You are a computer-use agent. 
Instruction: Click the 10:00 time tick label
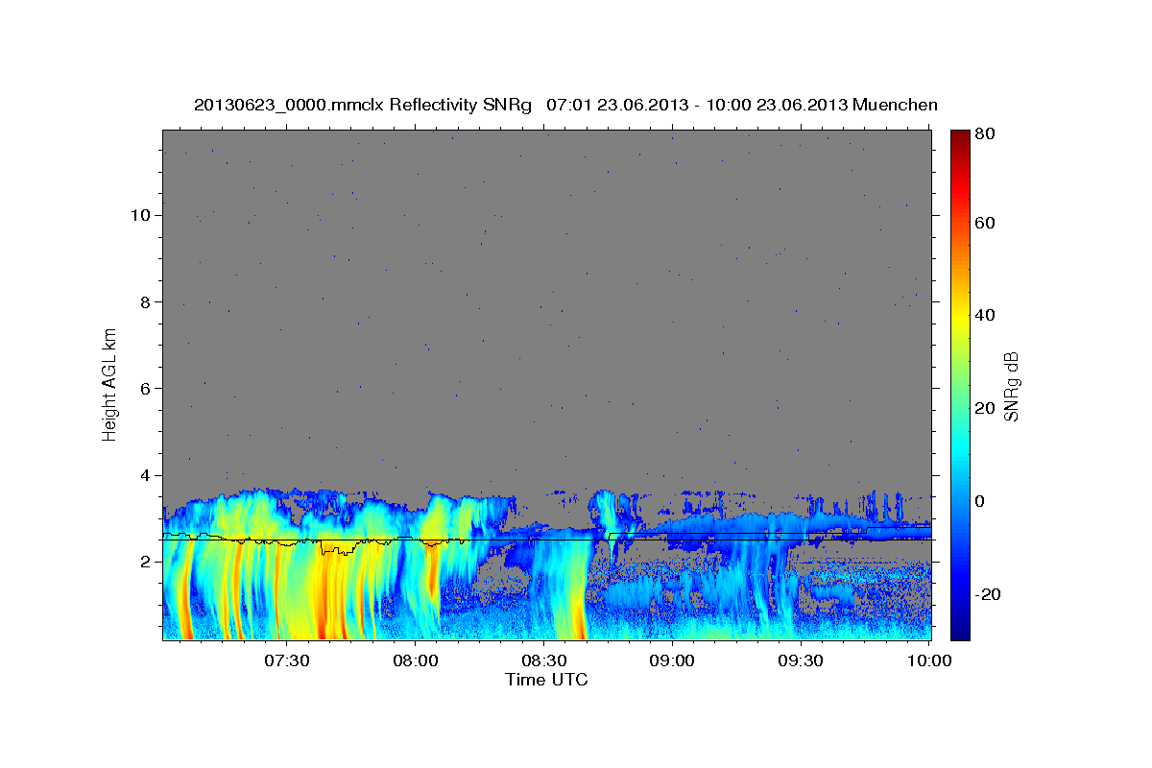click(928, 661)
